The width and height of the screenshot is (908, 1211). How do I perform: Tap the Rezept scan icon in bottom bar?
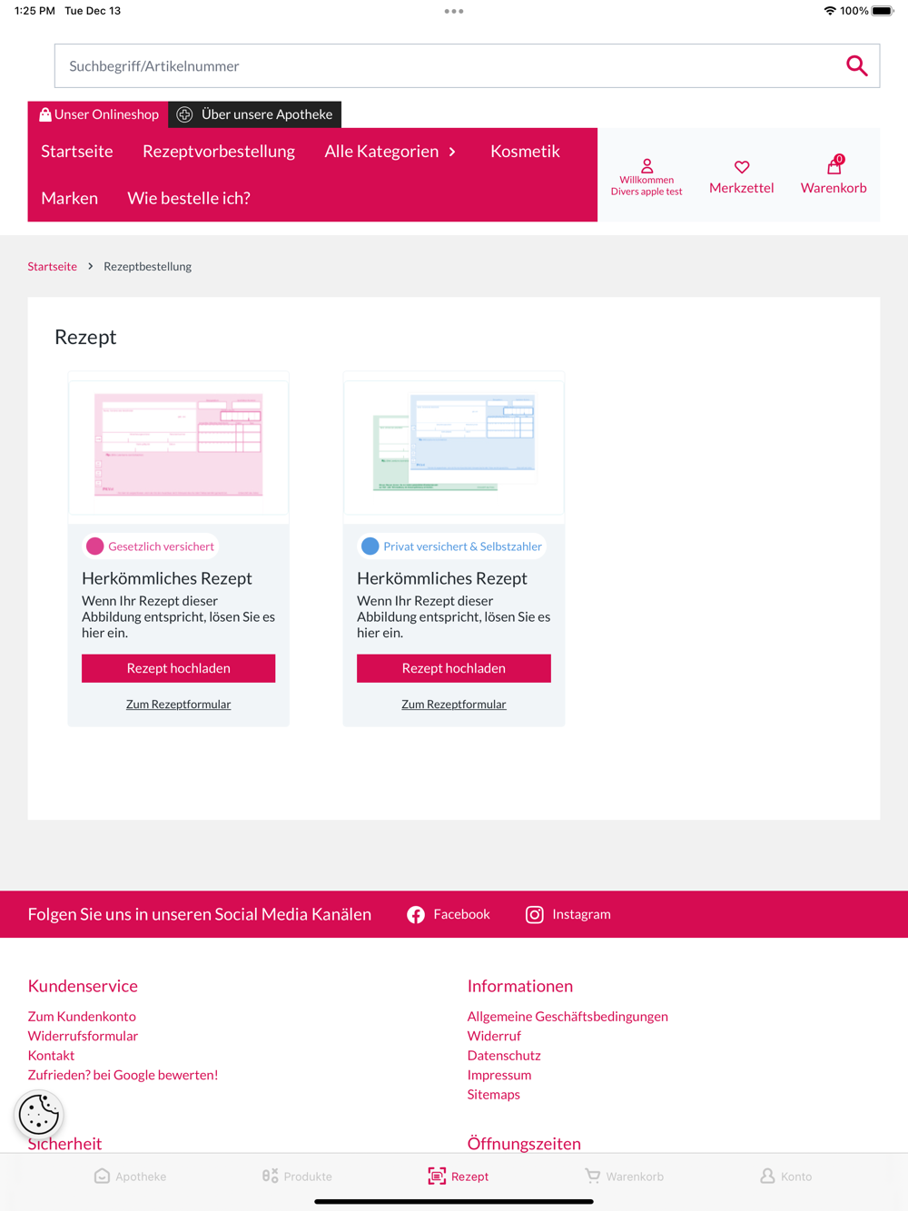(437, 1176)
